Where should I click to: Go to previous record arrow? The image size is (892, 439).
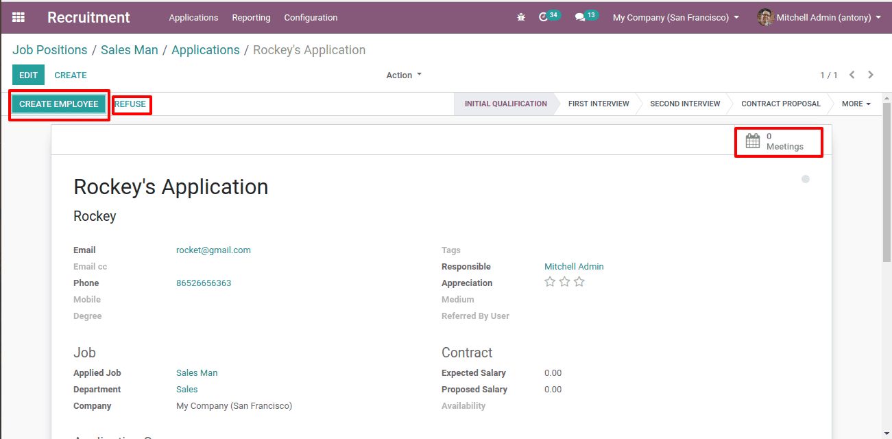(x=852, y=75)
